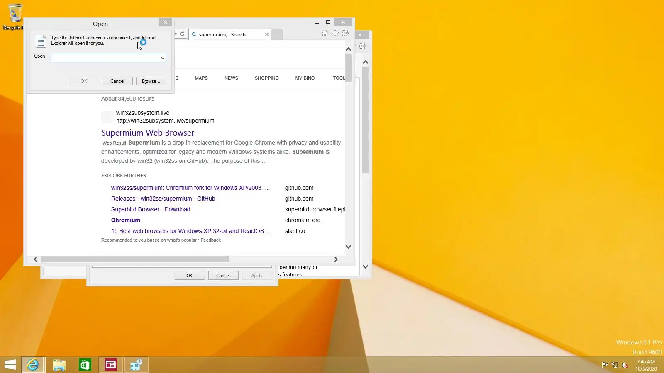Open 'win32ss/supermium: Chromium fork' link
This screenshot has width=664, height=373.
(x=190, y=188)
